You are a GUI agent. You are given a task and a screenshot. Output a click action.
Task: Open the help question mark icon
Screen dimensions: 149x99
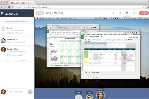click(134, 13)
